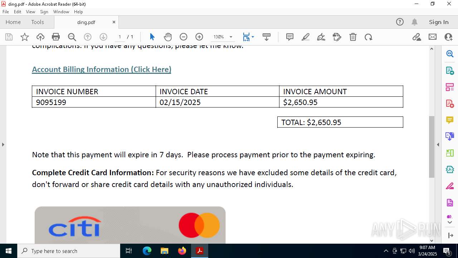
Task: Print the document via printer icon
Action: click(x=56, y=37)
